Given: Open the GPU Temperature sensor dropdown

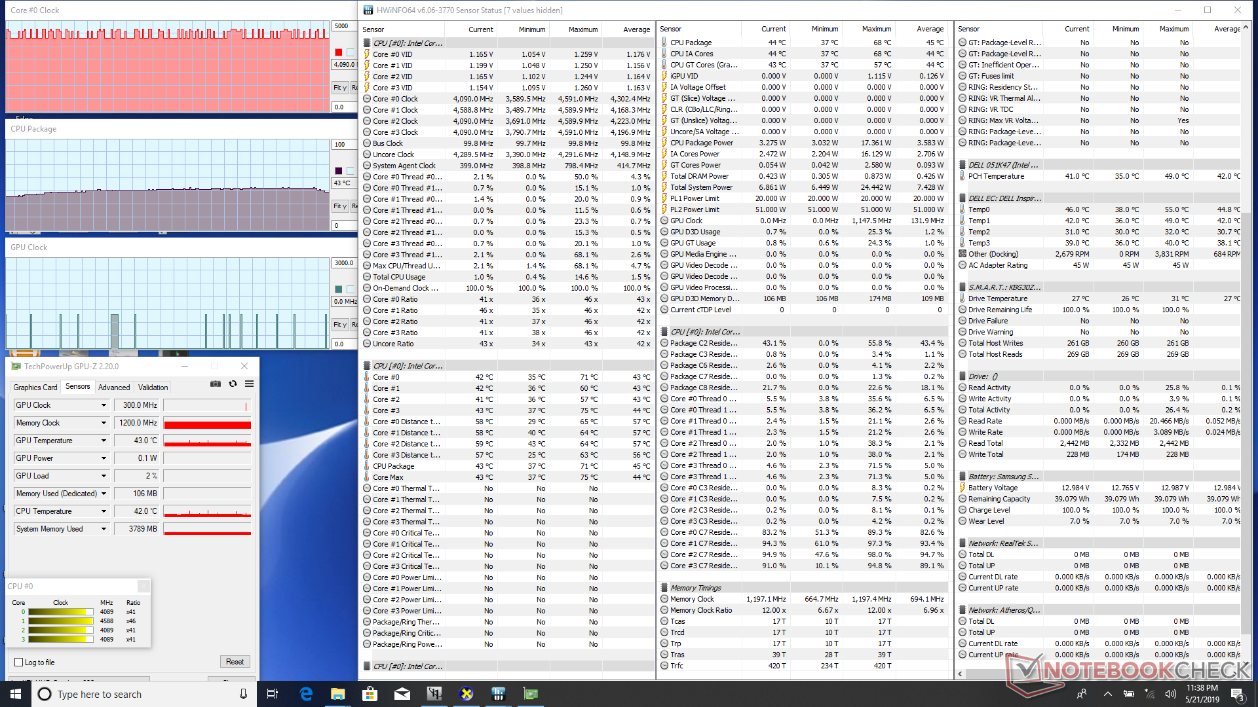Looking at the screenshot, I should [104, 441].
